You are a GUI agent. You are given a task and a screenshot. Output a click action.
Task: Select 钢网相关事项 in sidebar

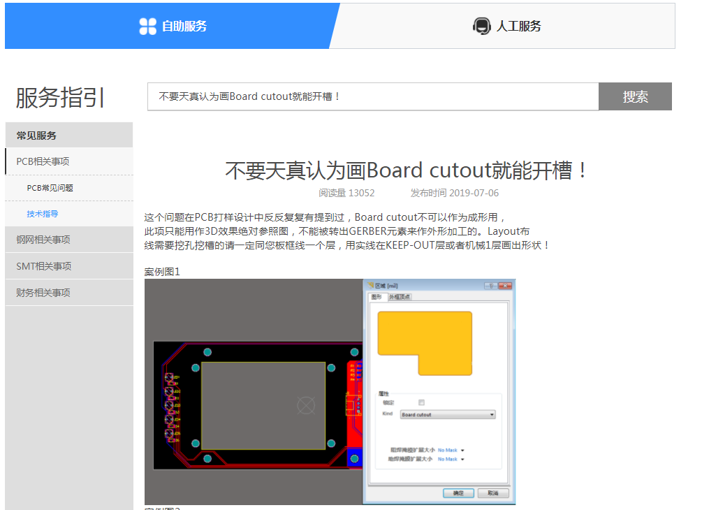tap(69, 240)
